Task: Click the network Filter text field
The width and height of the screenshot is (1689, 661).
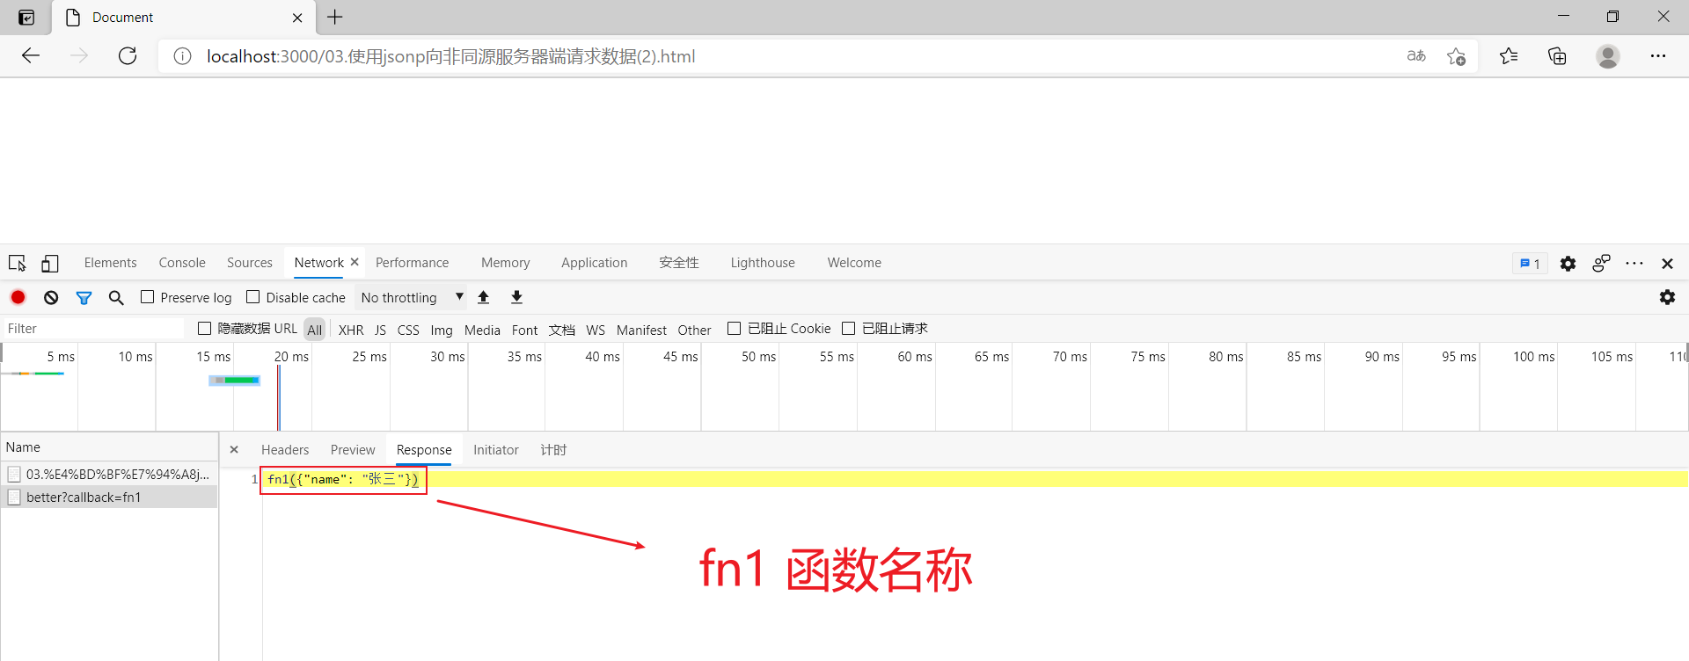Action: [x=92, y=329]
